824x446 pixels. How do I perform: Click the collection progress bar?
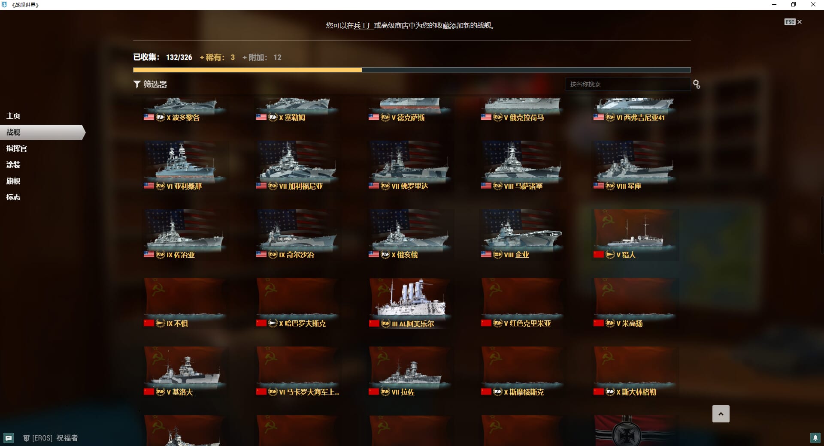click(412, 69)
